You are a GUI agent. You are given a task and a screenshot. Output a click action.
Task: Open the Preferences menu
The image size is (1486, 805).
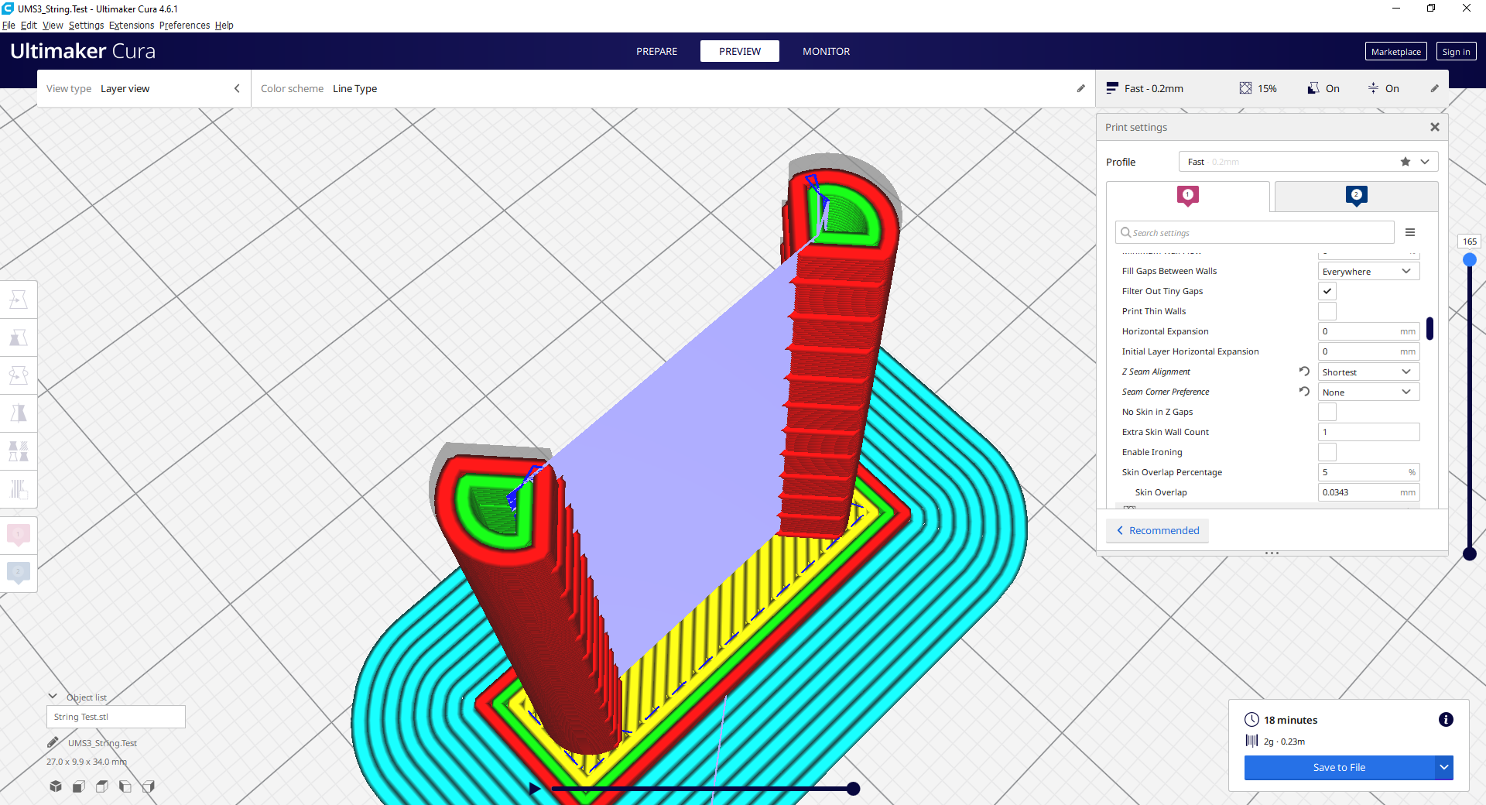tap(184, 25)
